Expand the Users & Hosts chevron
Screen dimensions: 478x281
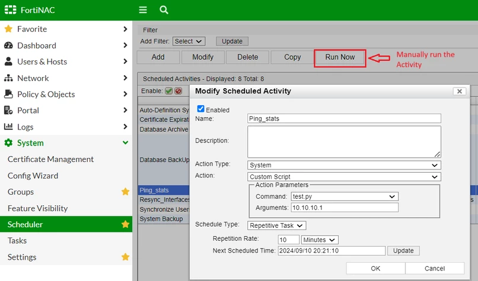125,61
